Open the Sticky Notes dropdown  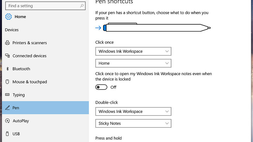133,123
